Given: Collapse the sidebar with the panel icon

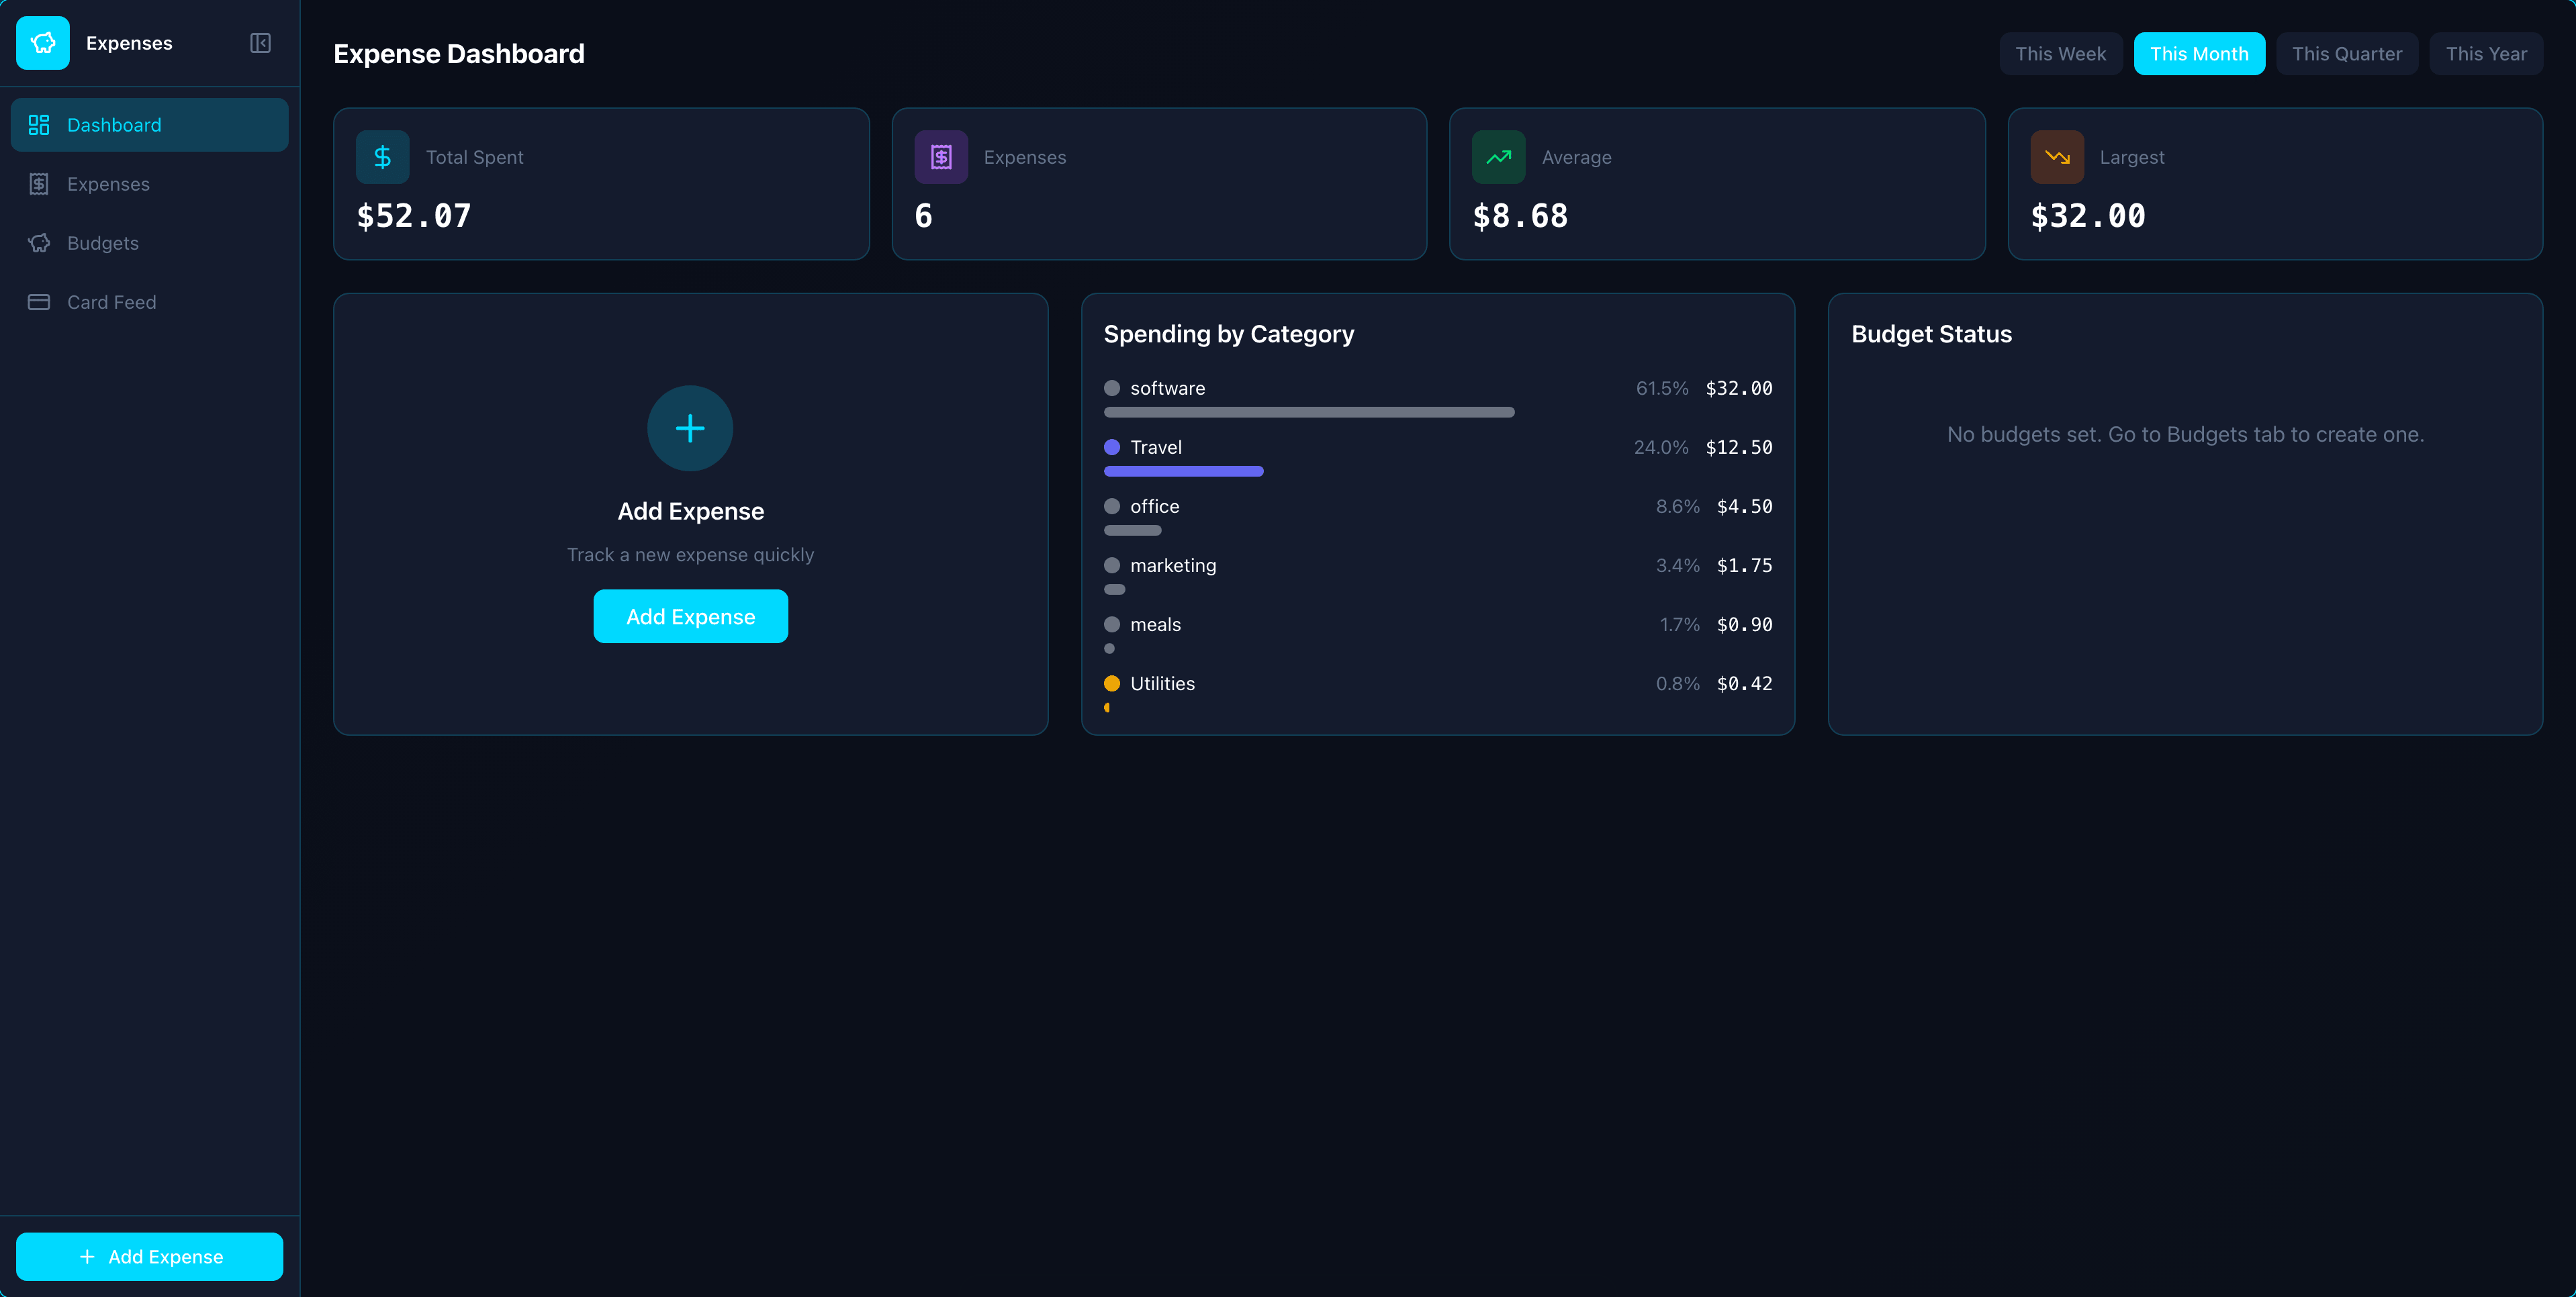Looking at the screenshot, I should pyautogui.click(x=260, y=43).
